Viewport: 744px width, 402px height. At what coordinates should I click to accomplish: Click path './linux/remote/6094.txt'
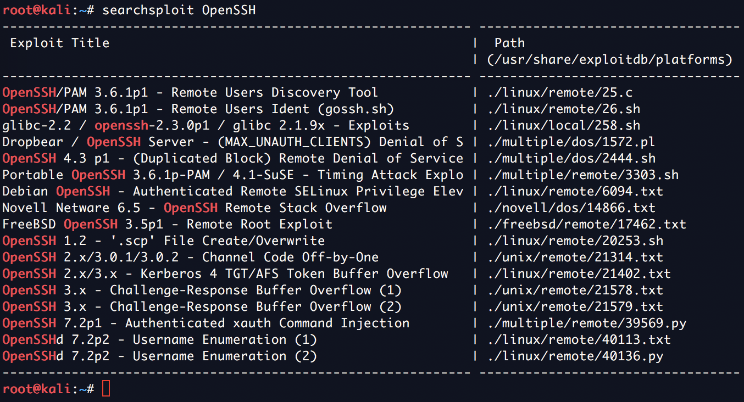(x=575, y=191)
